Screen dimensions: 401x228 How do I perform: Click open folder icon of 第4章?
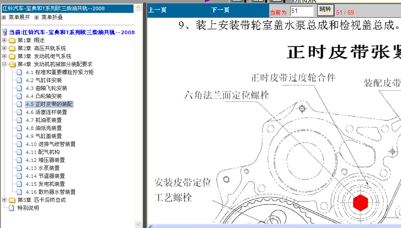click(x=12, y=64)
